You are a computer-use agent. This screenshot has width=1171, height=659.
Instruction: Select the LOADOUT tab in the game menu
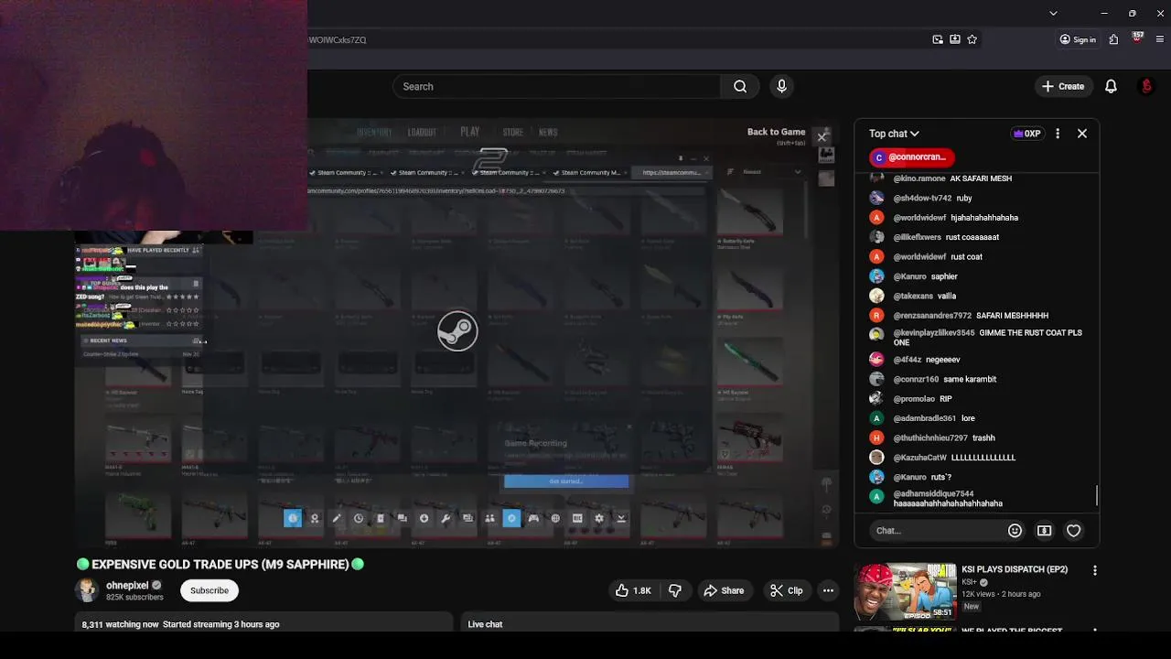pyautogui.click(x=422, y=133)
